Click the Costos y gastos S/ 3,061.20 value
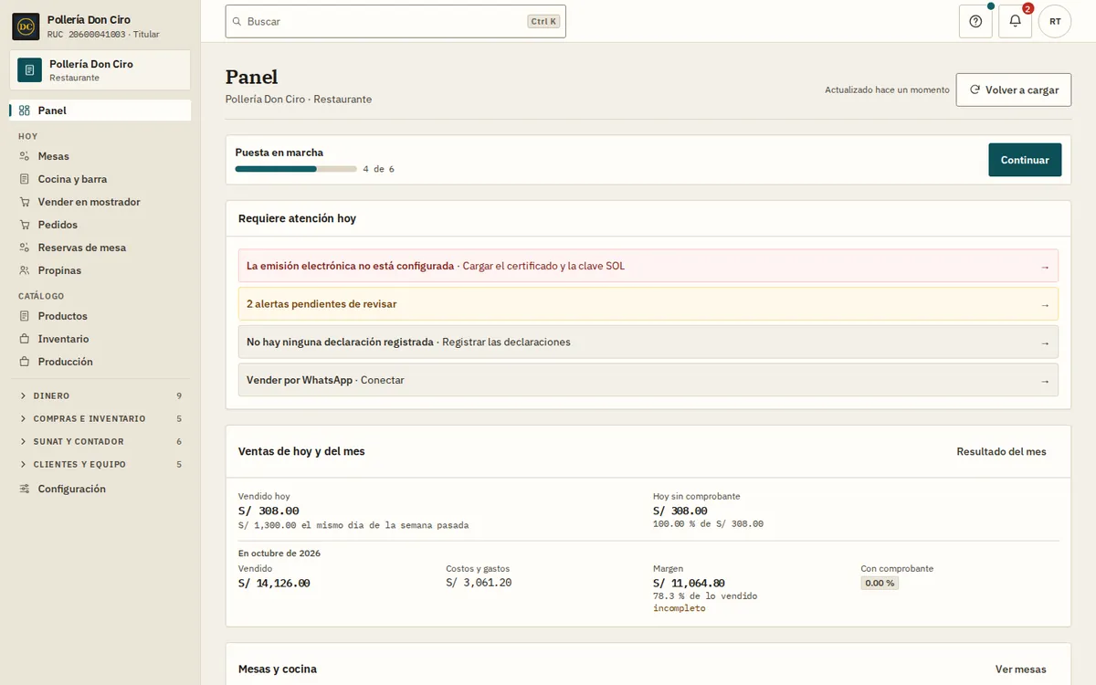Screen dimensions: 1096x685 pos(479,582)
